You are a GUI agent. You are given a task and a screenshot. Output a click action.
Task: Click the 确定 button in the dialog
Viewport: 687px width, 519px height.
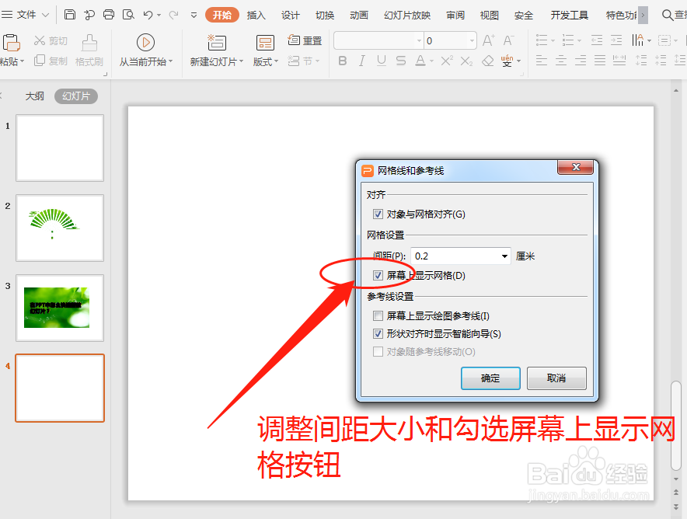(490, 378)
